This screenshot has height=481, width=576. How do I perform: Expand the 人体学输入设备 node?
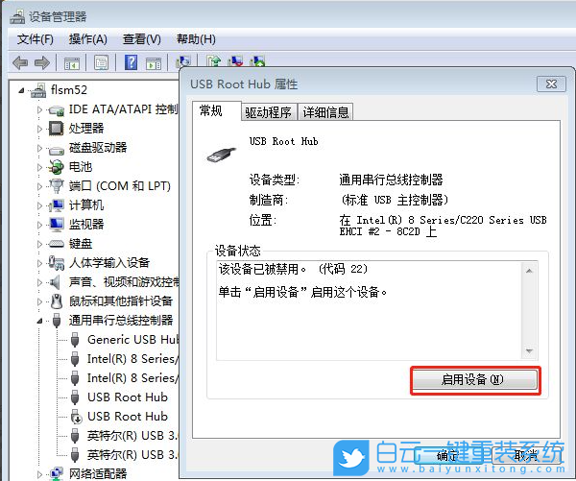[x=39, y=263]
